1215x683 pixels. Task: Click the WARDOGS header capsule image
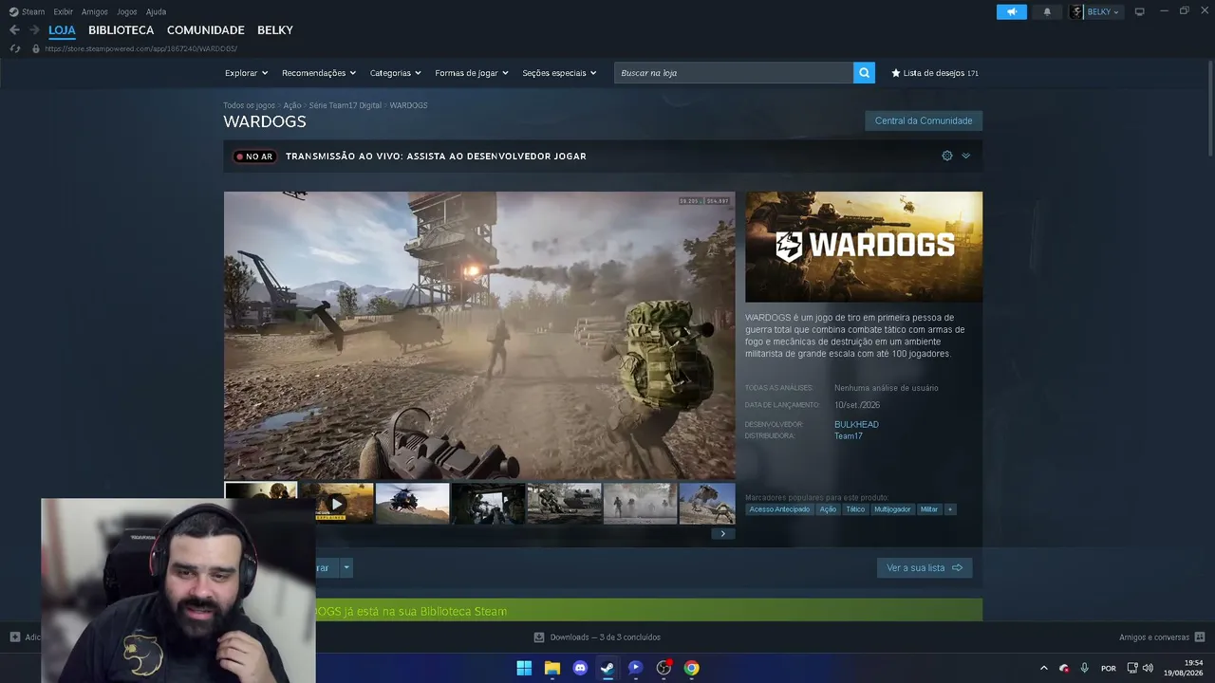864,247
